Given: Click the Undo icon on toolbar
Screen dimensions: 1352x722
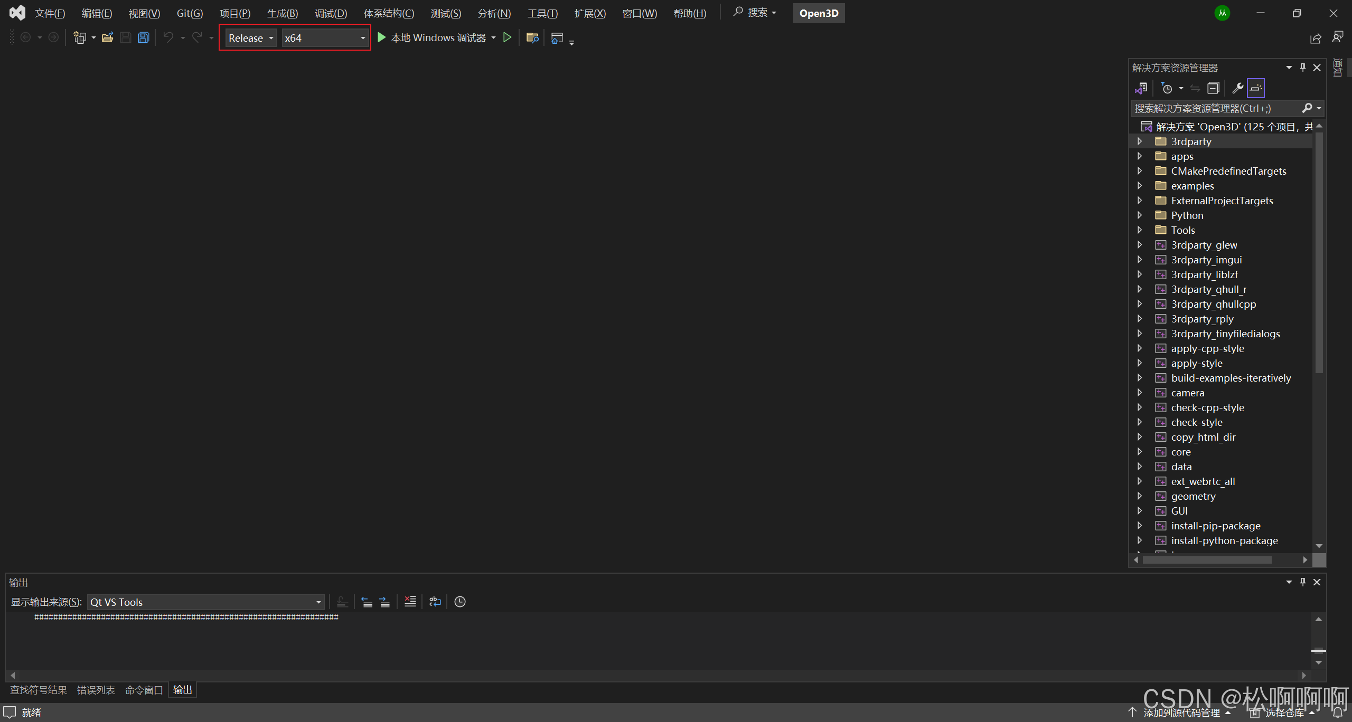Looking at the screenshot, I should pos(168,37).
